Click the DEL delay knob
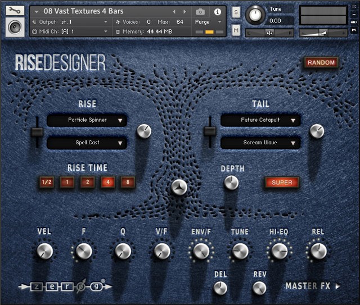This screenshot has width=360, height=305. 220,288
